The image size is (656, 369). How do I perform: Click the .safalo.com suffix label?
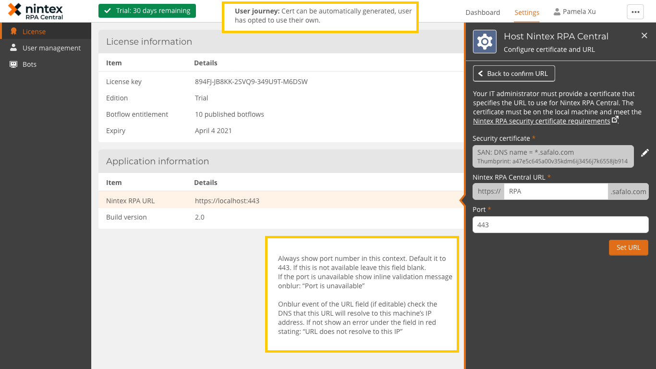628,191
